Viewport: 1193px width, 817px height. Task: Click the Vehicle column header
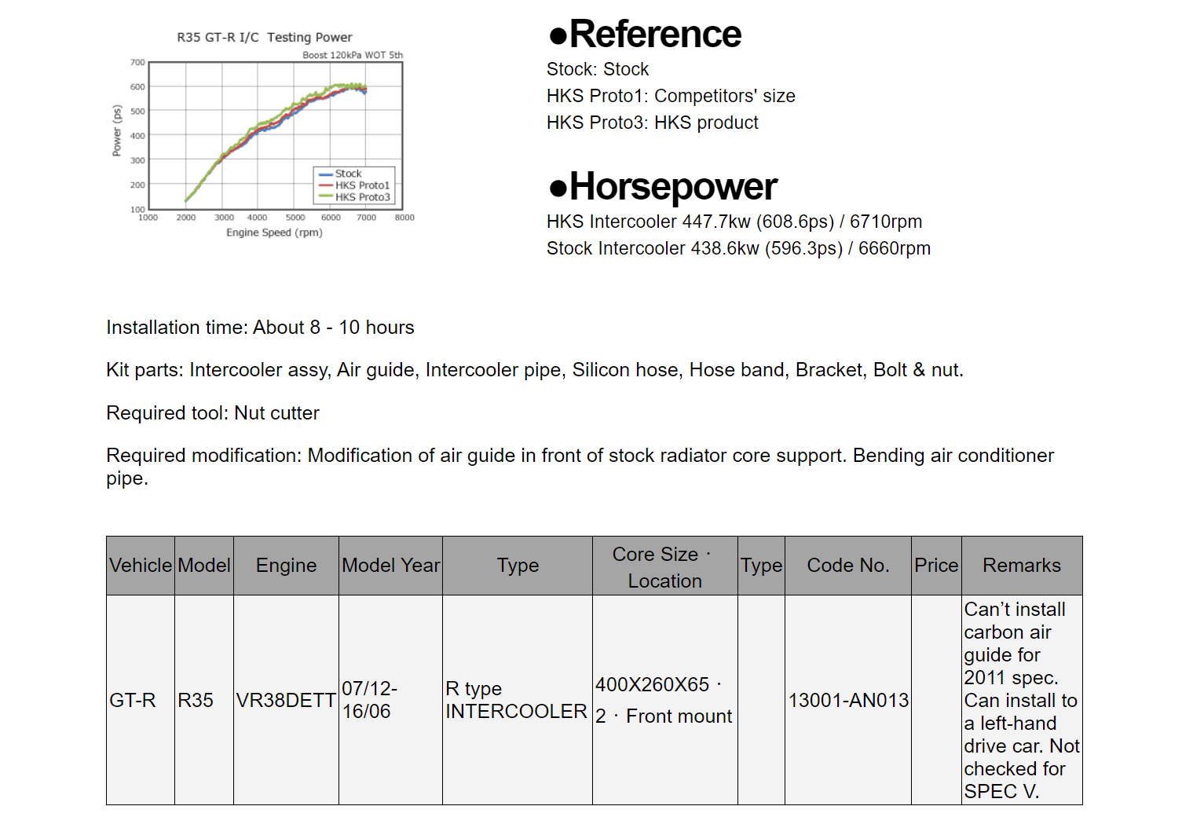click(x=141, y=566)
